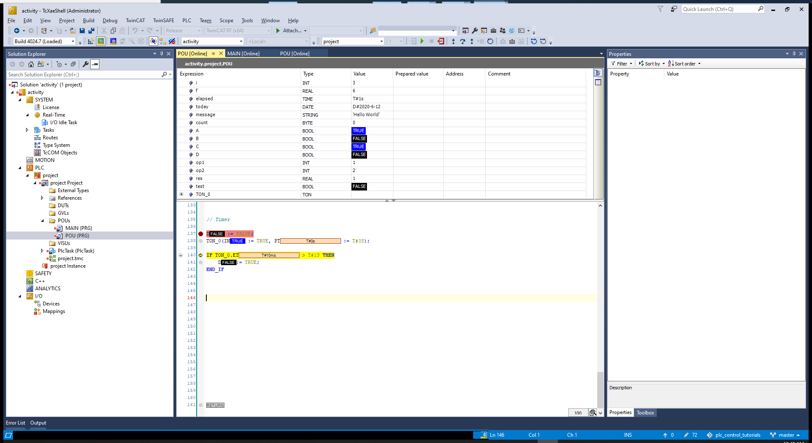The image size is (812, 443).
Task: Expand the Tasks tree node
Action: click(27, 130)
